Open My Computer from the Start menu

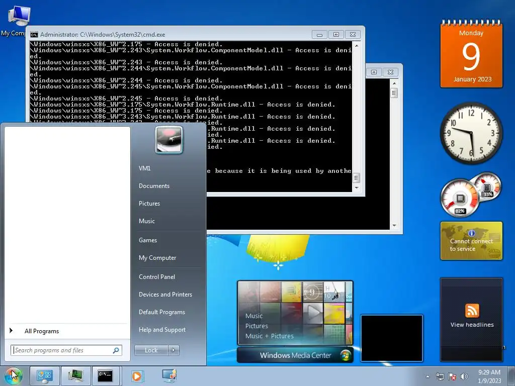(157, 258)
